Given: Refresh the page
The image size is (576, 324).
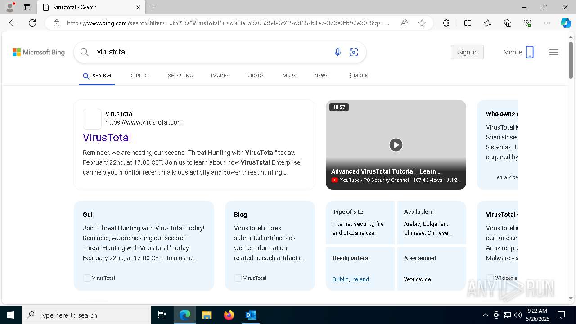Looking at the screenshot, I should (x=32, y=23).
